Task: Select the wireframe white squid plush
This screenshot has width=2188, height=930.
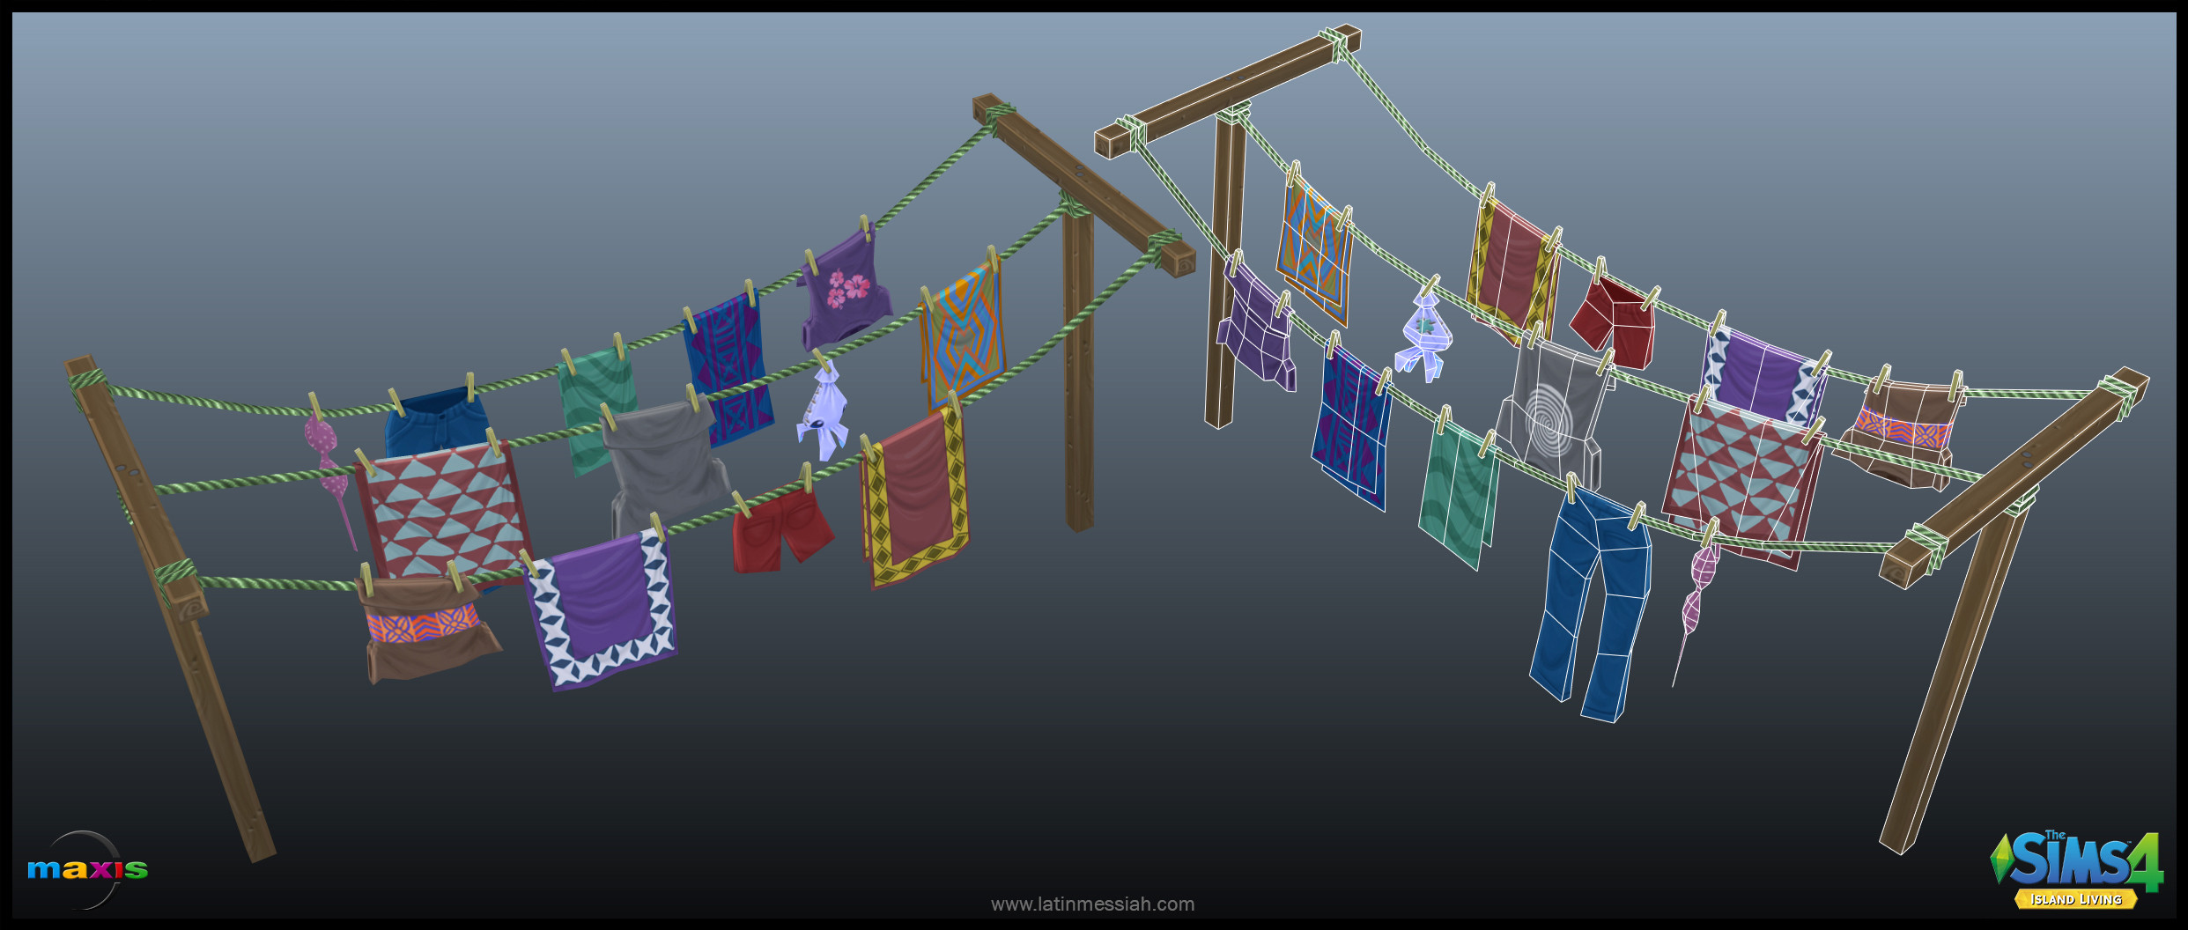Action: click(1422, 336)
